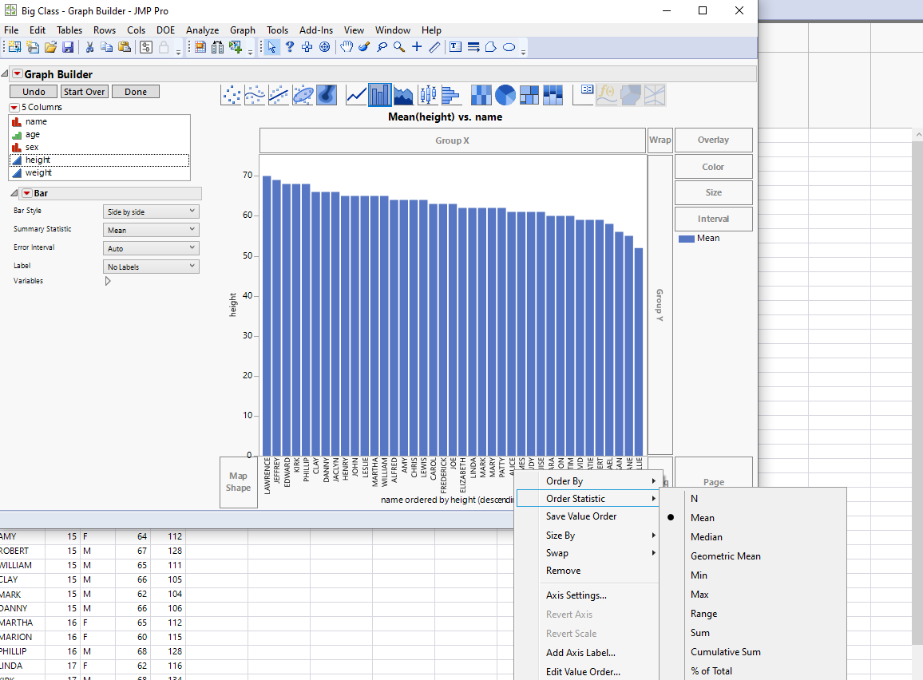Set order statistic to Max
923x680 pixels.
(x=699, y=595)
